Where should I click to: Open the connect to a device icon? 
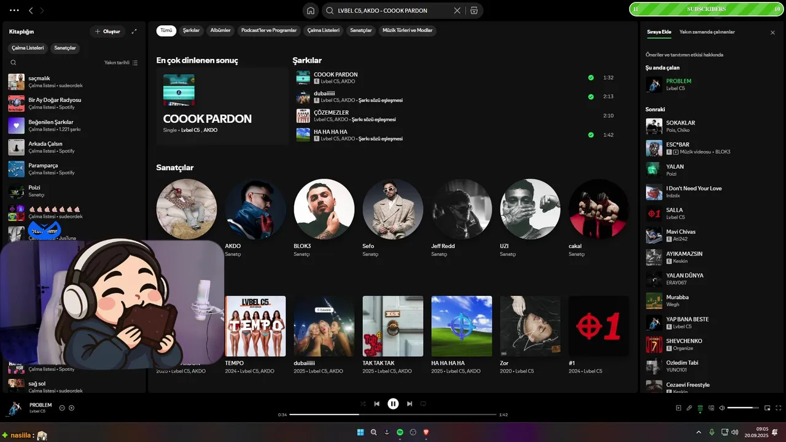[x=711, y=408]
